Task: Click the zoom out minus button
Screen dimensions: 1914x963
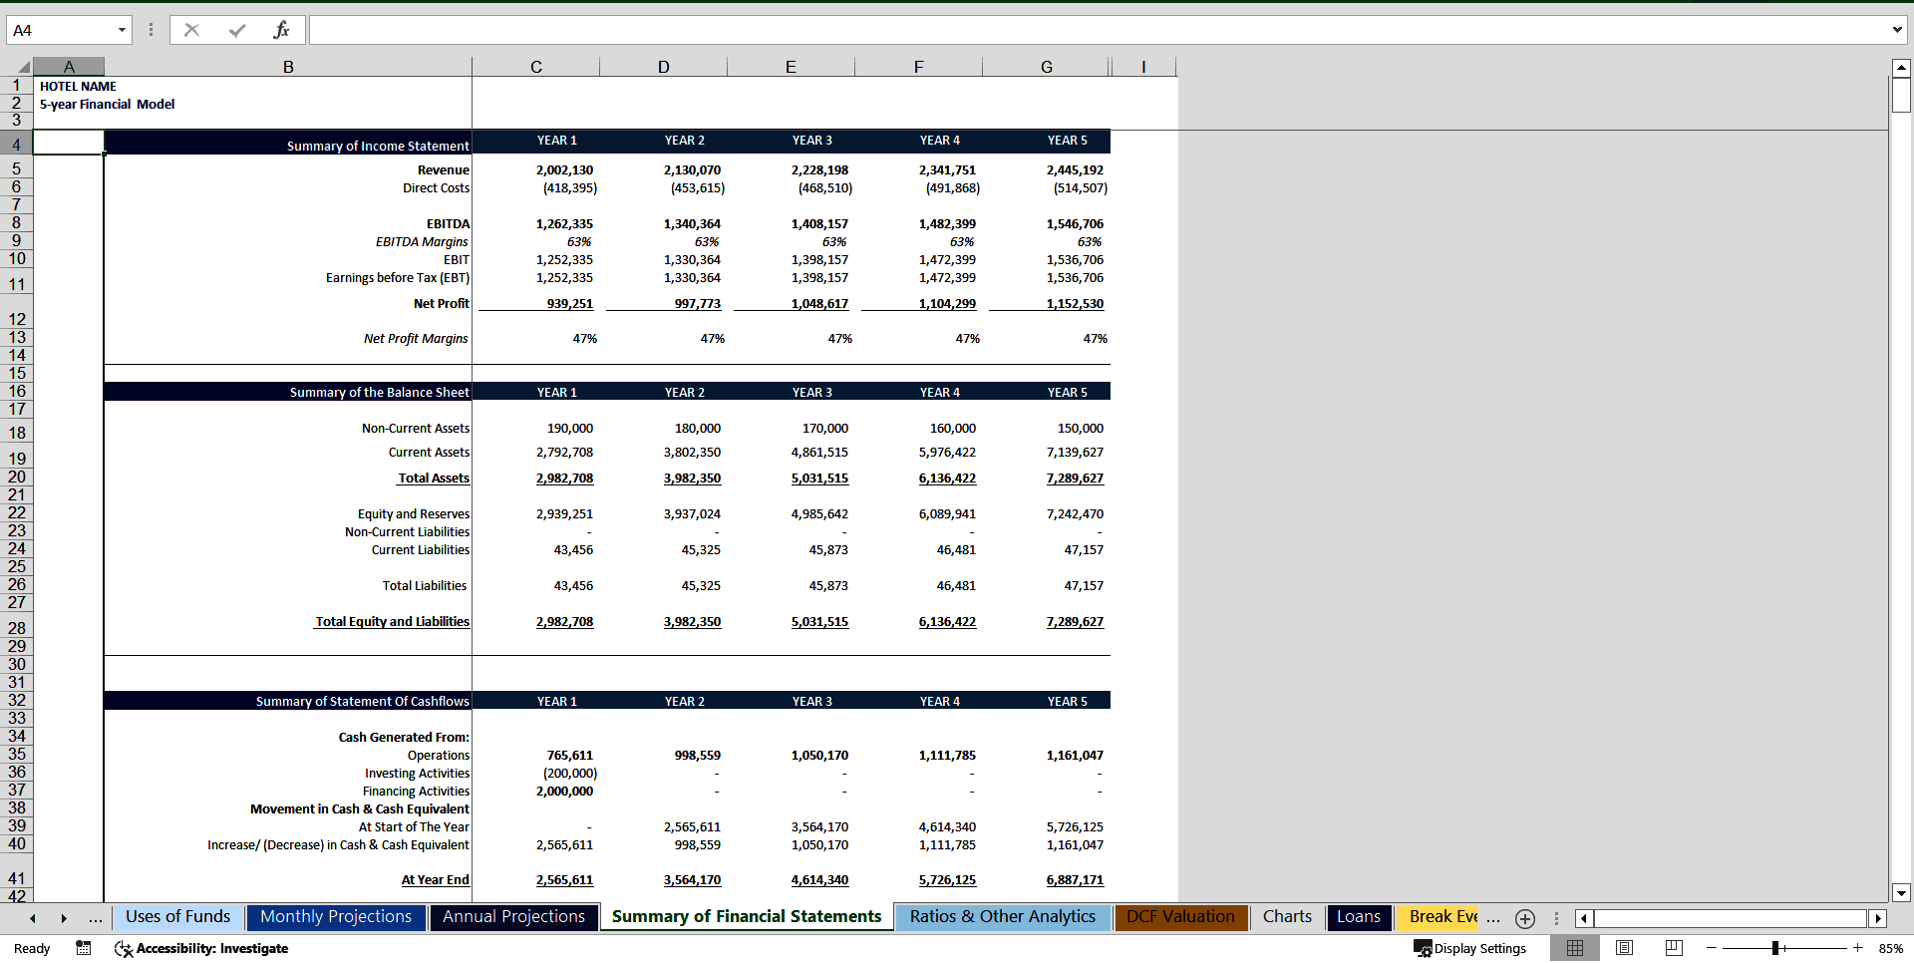Action: [1712, 948]
